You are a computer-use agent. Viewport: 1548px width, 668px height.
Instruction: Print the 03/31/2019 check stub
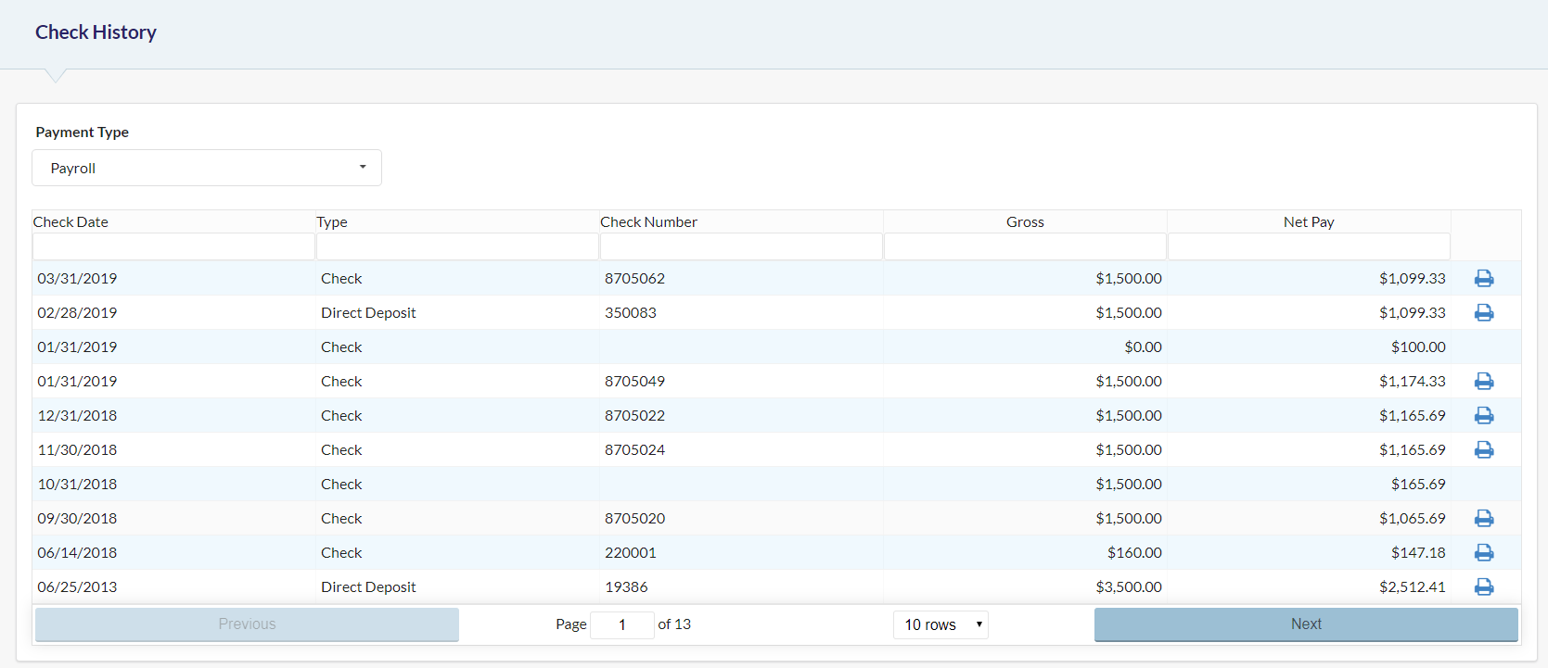(1484, 278)
